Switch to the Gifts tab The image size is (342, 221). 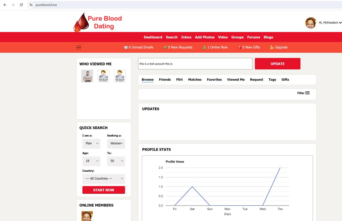pyautogui.click(x=285, y=80)
